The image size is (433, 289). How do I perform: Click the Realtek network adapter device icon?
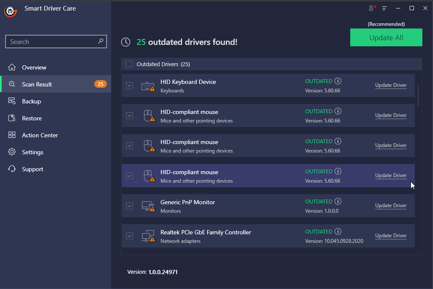pos(148,236)
